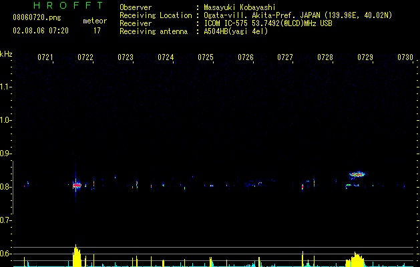The width and height of the screenshot is (420, 267).
Task: Click the 'meteor' count label
Action: (95, 21)
